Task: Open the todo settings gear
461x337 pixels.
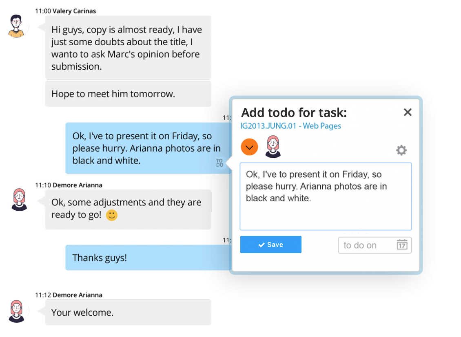Action: tap(401, 150)
